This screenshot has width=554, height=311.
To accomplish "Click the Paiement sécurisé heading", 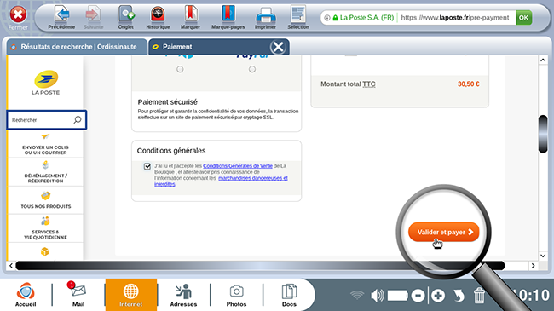I will point(167,102).
